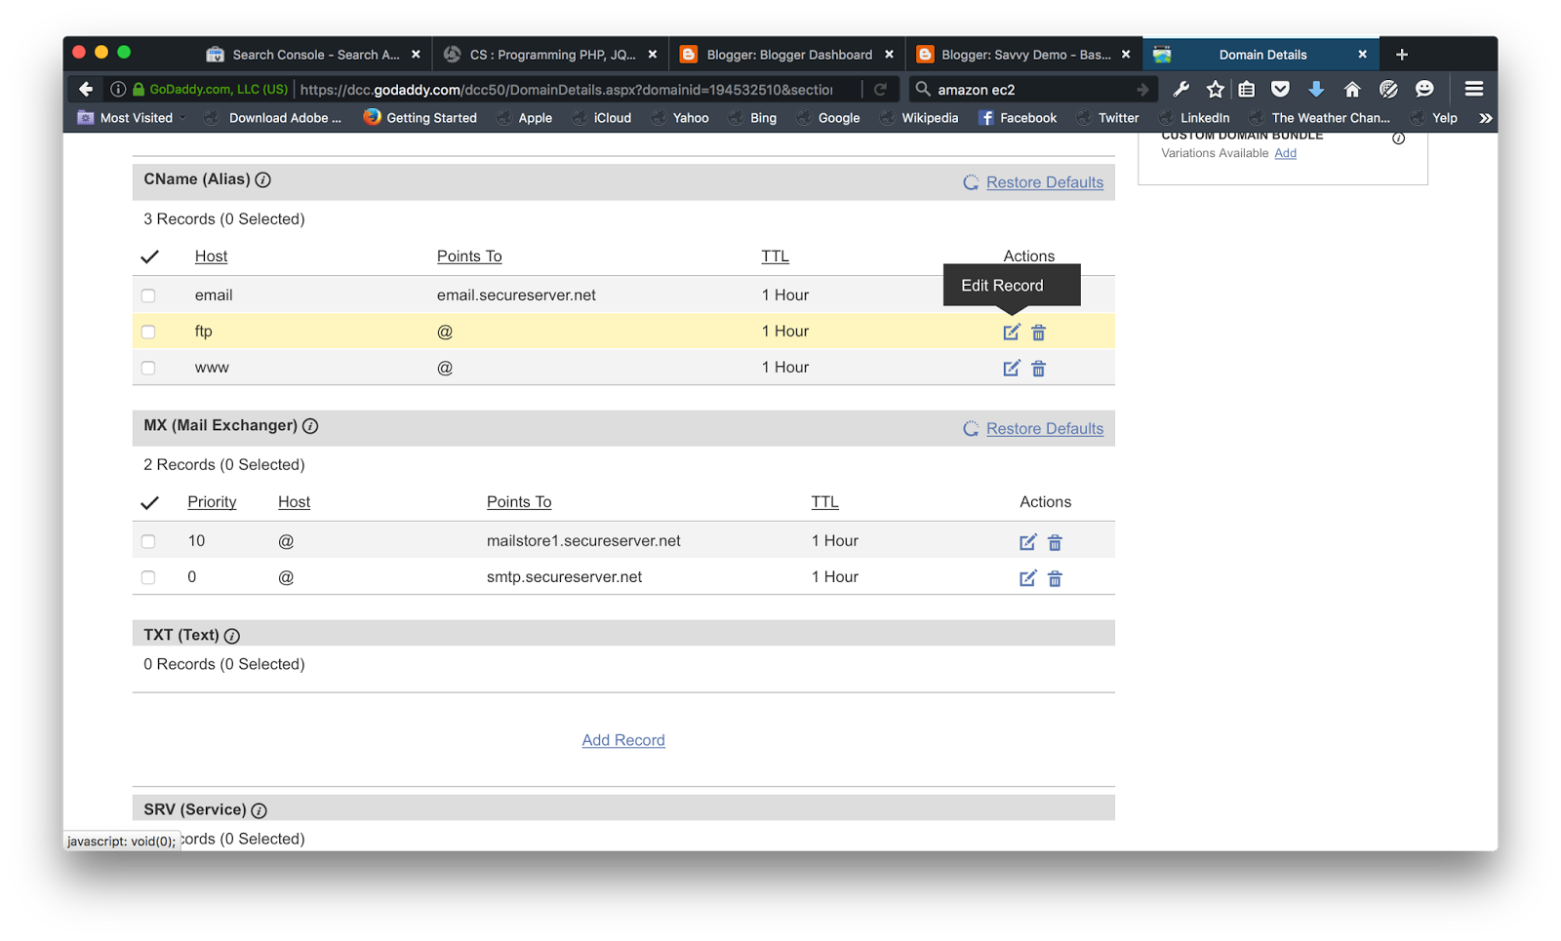The width and height of the screenshot is (1561, 941).
Task: Open CName (Alias) info icon
Action: 262,179
